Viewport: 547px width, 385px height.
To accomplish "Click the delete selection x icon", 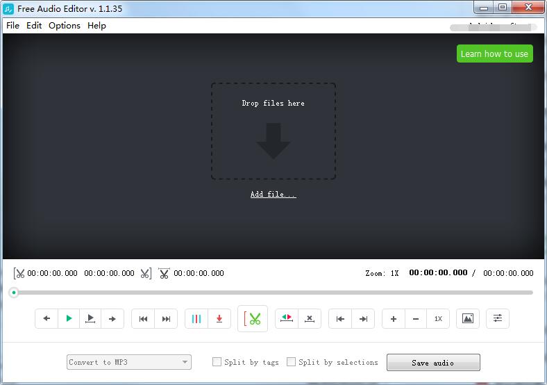I will click(310, 318).
